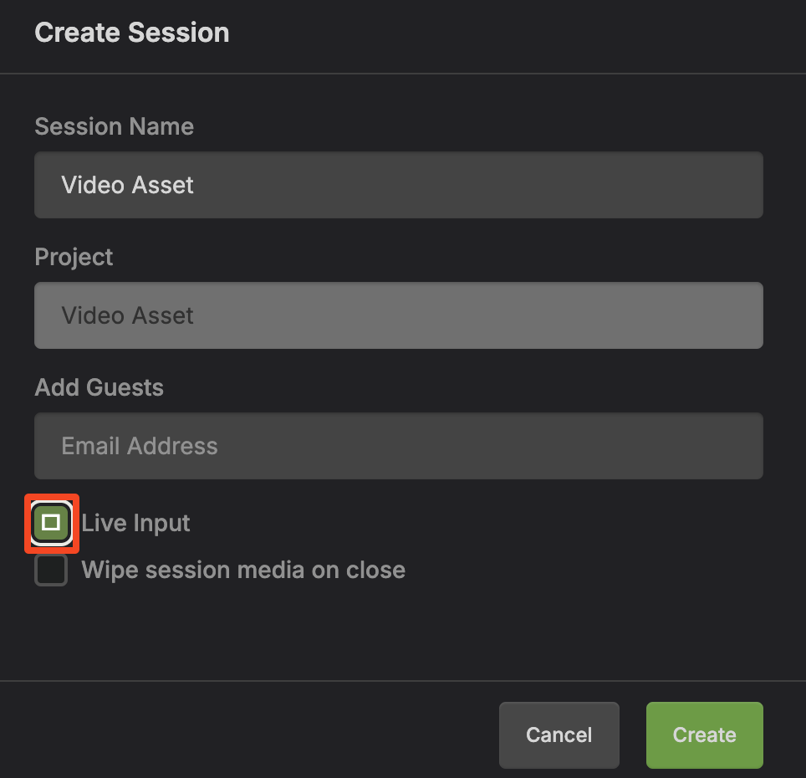Click the Session Name label

tap(114, 126)
